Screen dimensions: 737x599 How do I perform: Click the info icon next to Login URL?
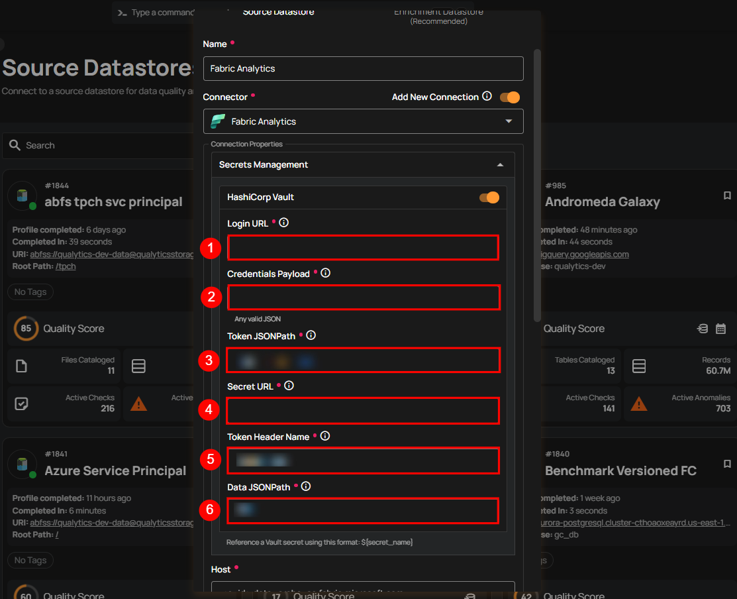pyautogui.click(x=284, y=223)
